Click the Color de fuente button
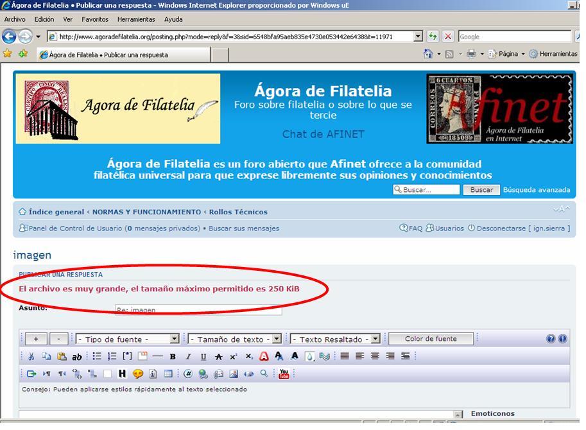This screenshot has width=586, height=430. click(x=431, y=339)
